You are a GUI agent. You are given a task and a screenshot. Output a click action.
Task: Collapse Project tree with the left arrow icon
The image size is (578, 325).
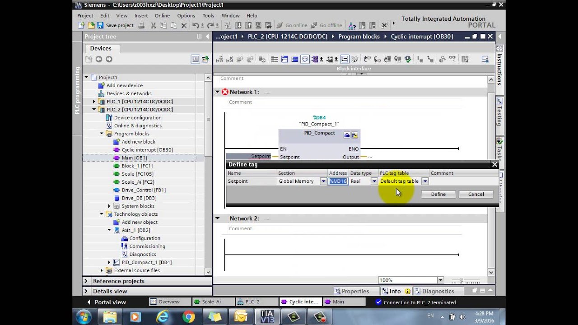click(208, 37)
